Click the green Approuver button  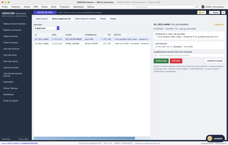[161, 61]
